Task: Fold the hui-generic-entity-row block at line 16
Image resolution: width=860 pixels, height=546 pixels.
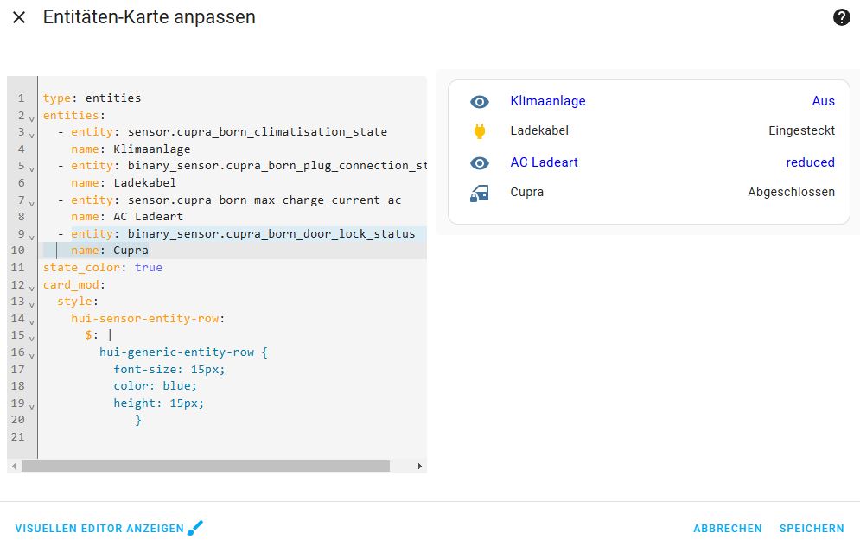Action: click(32, 355)
